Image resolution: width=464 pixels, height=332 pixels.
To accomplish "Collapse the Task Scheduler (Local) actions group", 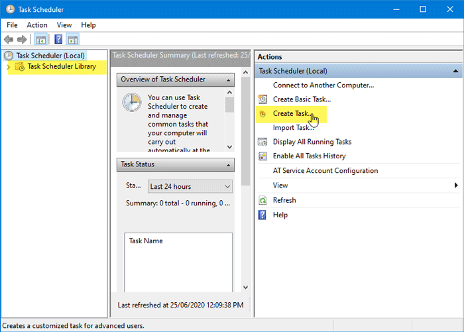I will coord(455,71).
